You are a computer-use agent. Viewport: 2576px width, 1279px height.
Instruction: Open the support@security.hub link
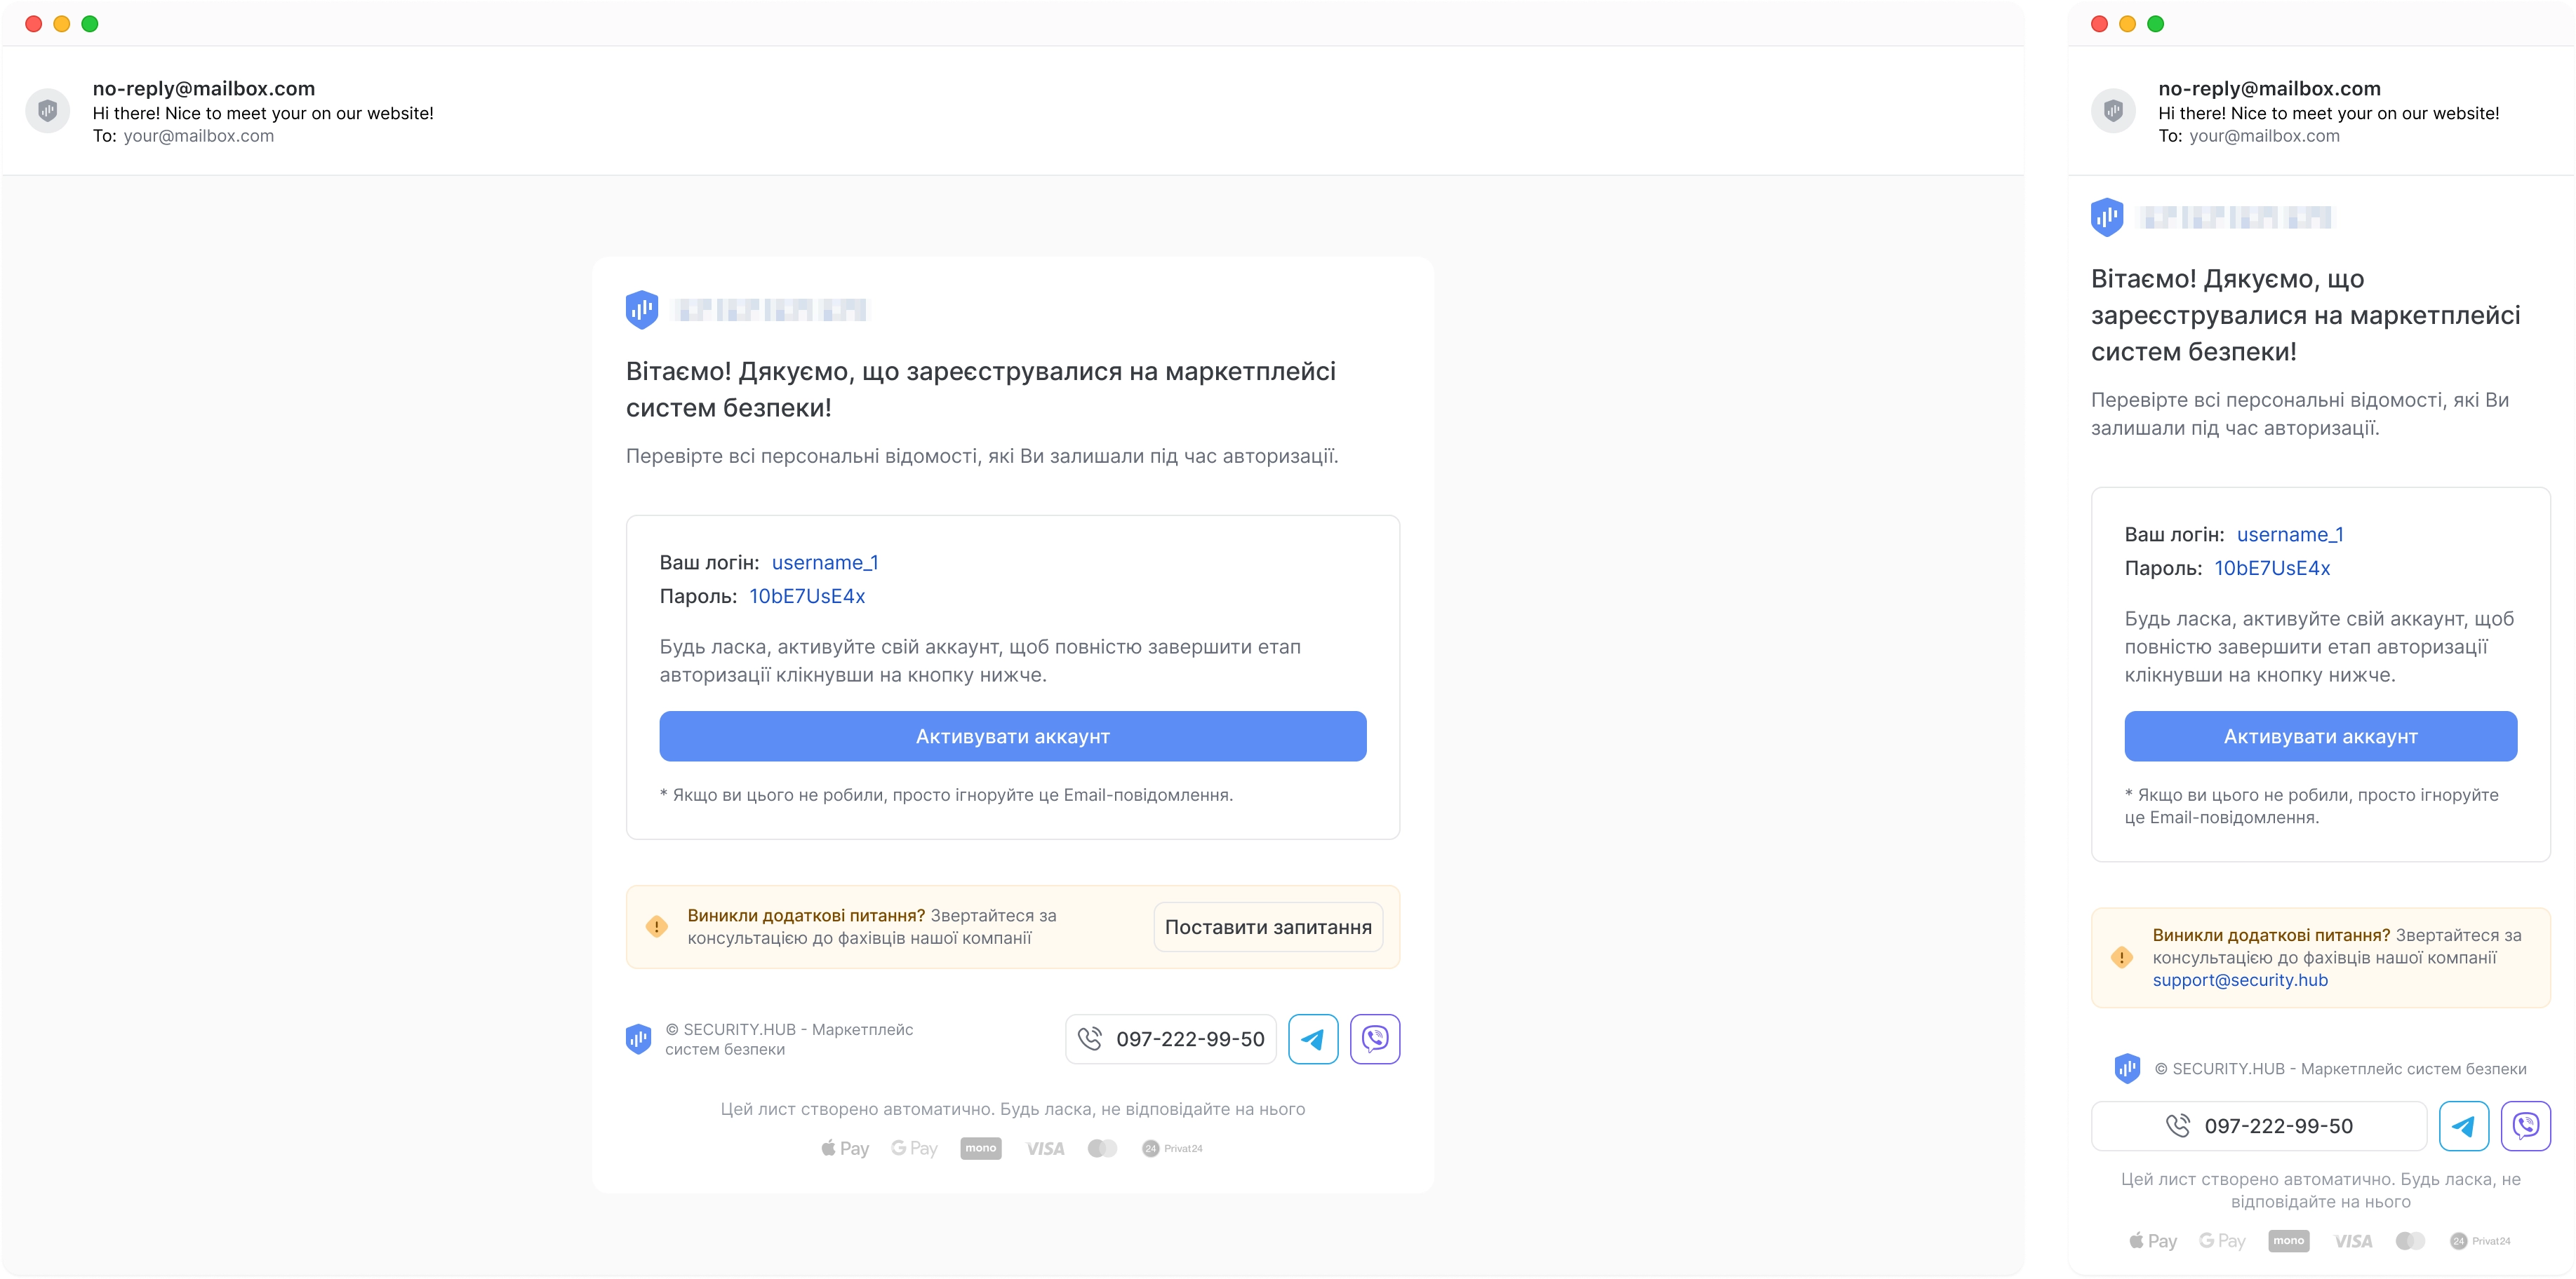(x=2240, y=980)
